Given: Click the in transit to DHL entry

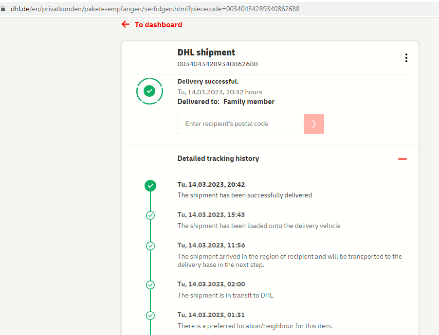Looking at the screenshot, I should point(225,295).
